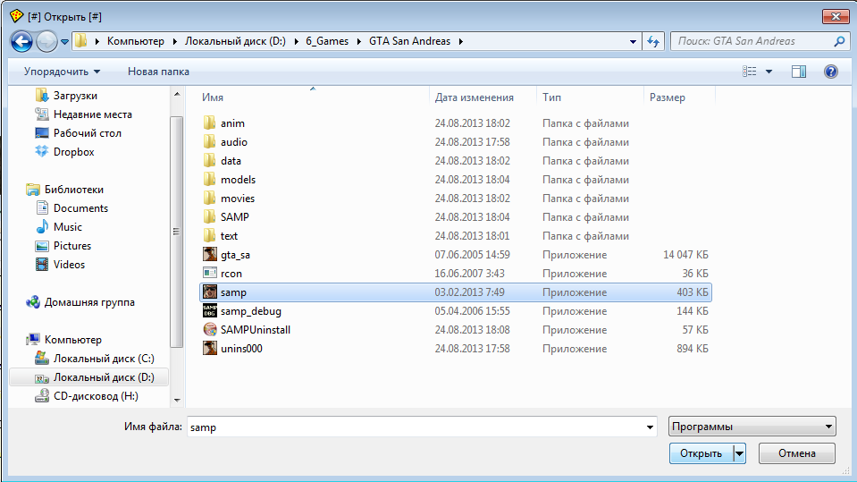Open the Упорядочить menu
The image size is (857, 482).
pyautogui.click(x=62, y=72)
